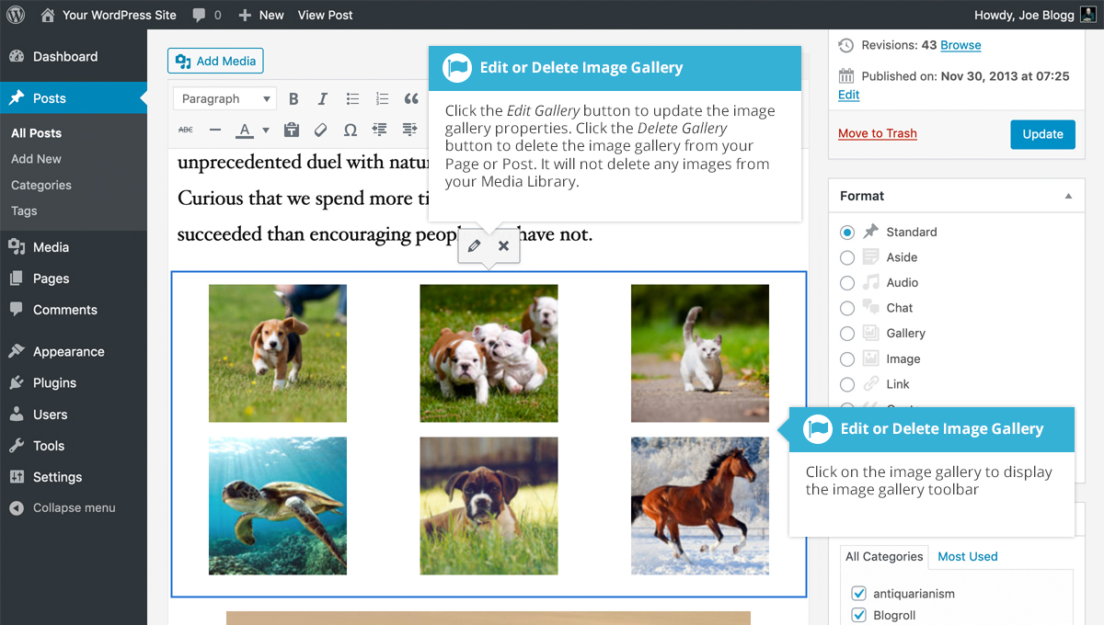
Task: Insert a numbered list
Action: point(382,98)
